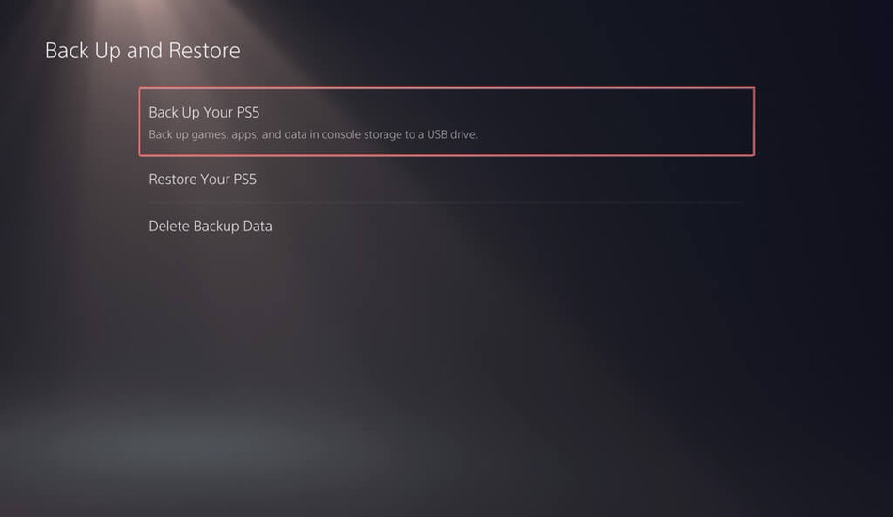Click the 'Delete Backup Data' label

click(211, 226)
